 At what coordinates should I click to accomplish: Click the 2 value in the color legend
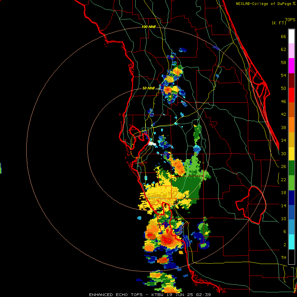point(285,245)
